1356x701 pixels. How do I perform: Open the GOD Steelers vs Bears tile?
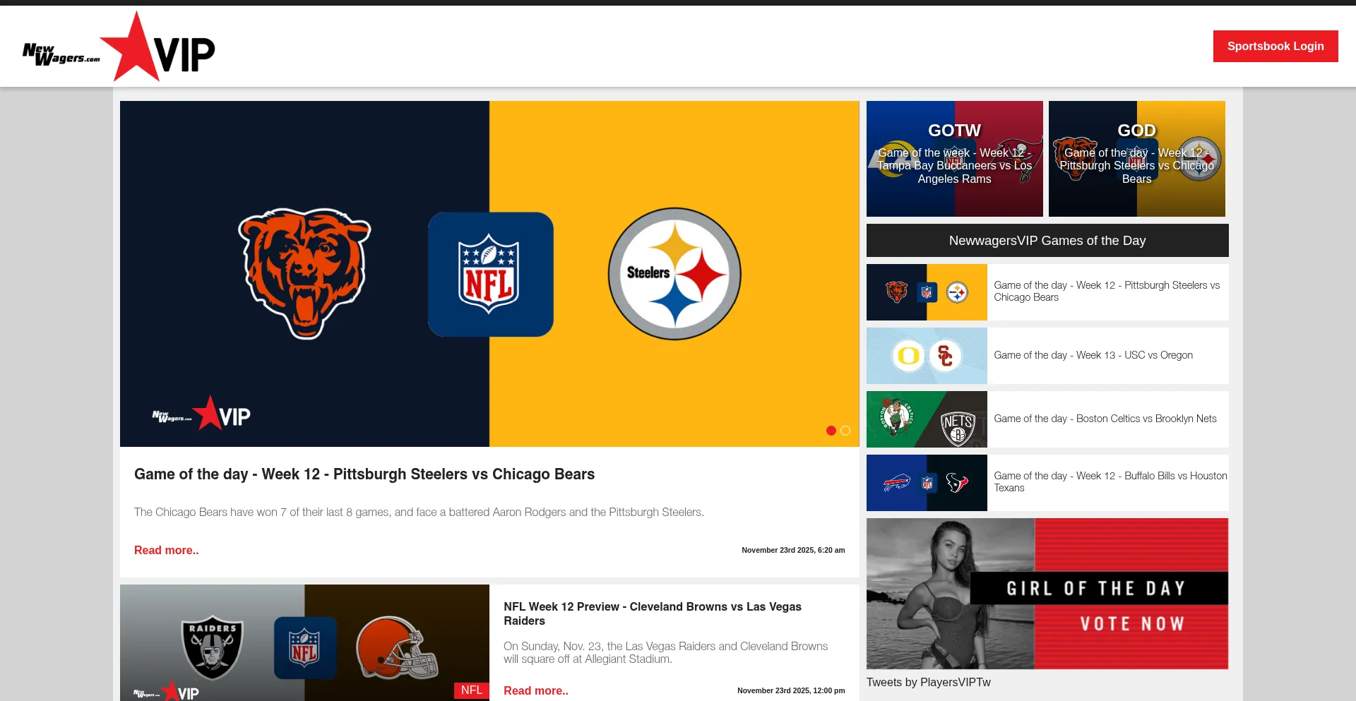pyautogui.click(x=1136, y=159)
